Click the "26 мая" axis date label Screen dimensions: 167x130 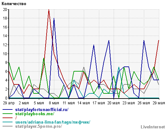pyautogui.click(x=144, y=103)
